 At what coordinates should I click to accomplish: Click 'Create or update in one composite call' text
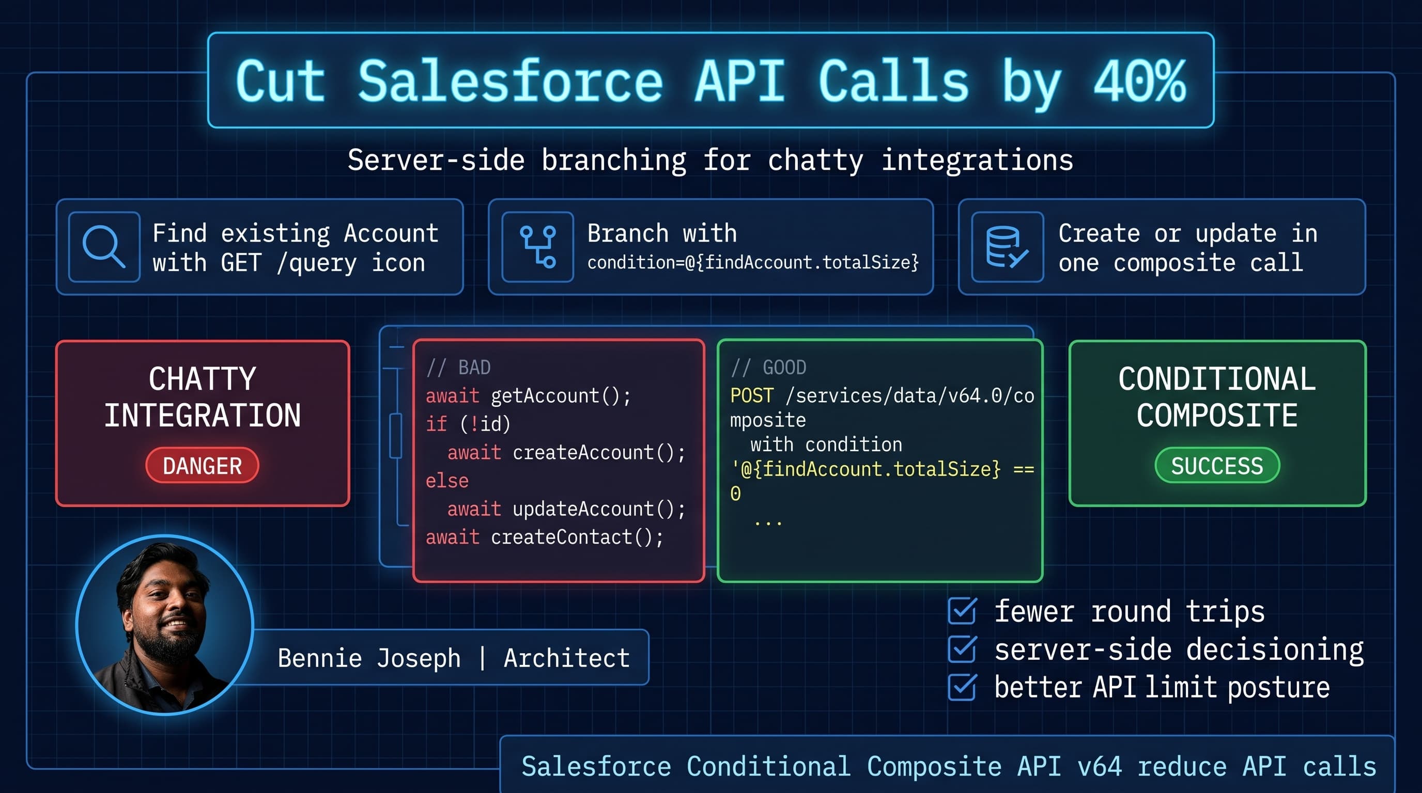click(x=1188, y=248)
